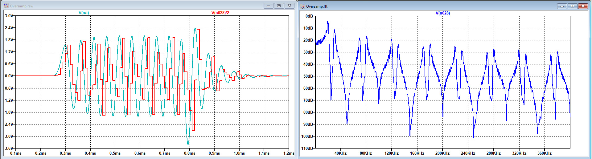
Task: Click the 0.6ms time axis label
Action: coord(140,153)
